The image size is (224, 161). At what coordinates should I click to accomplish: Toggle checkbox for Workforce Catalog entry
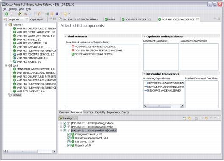click(x=65, y=130)
